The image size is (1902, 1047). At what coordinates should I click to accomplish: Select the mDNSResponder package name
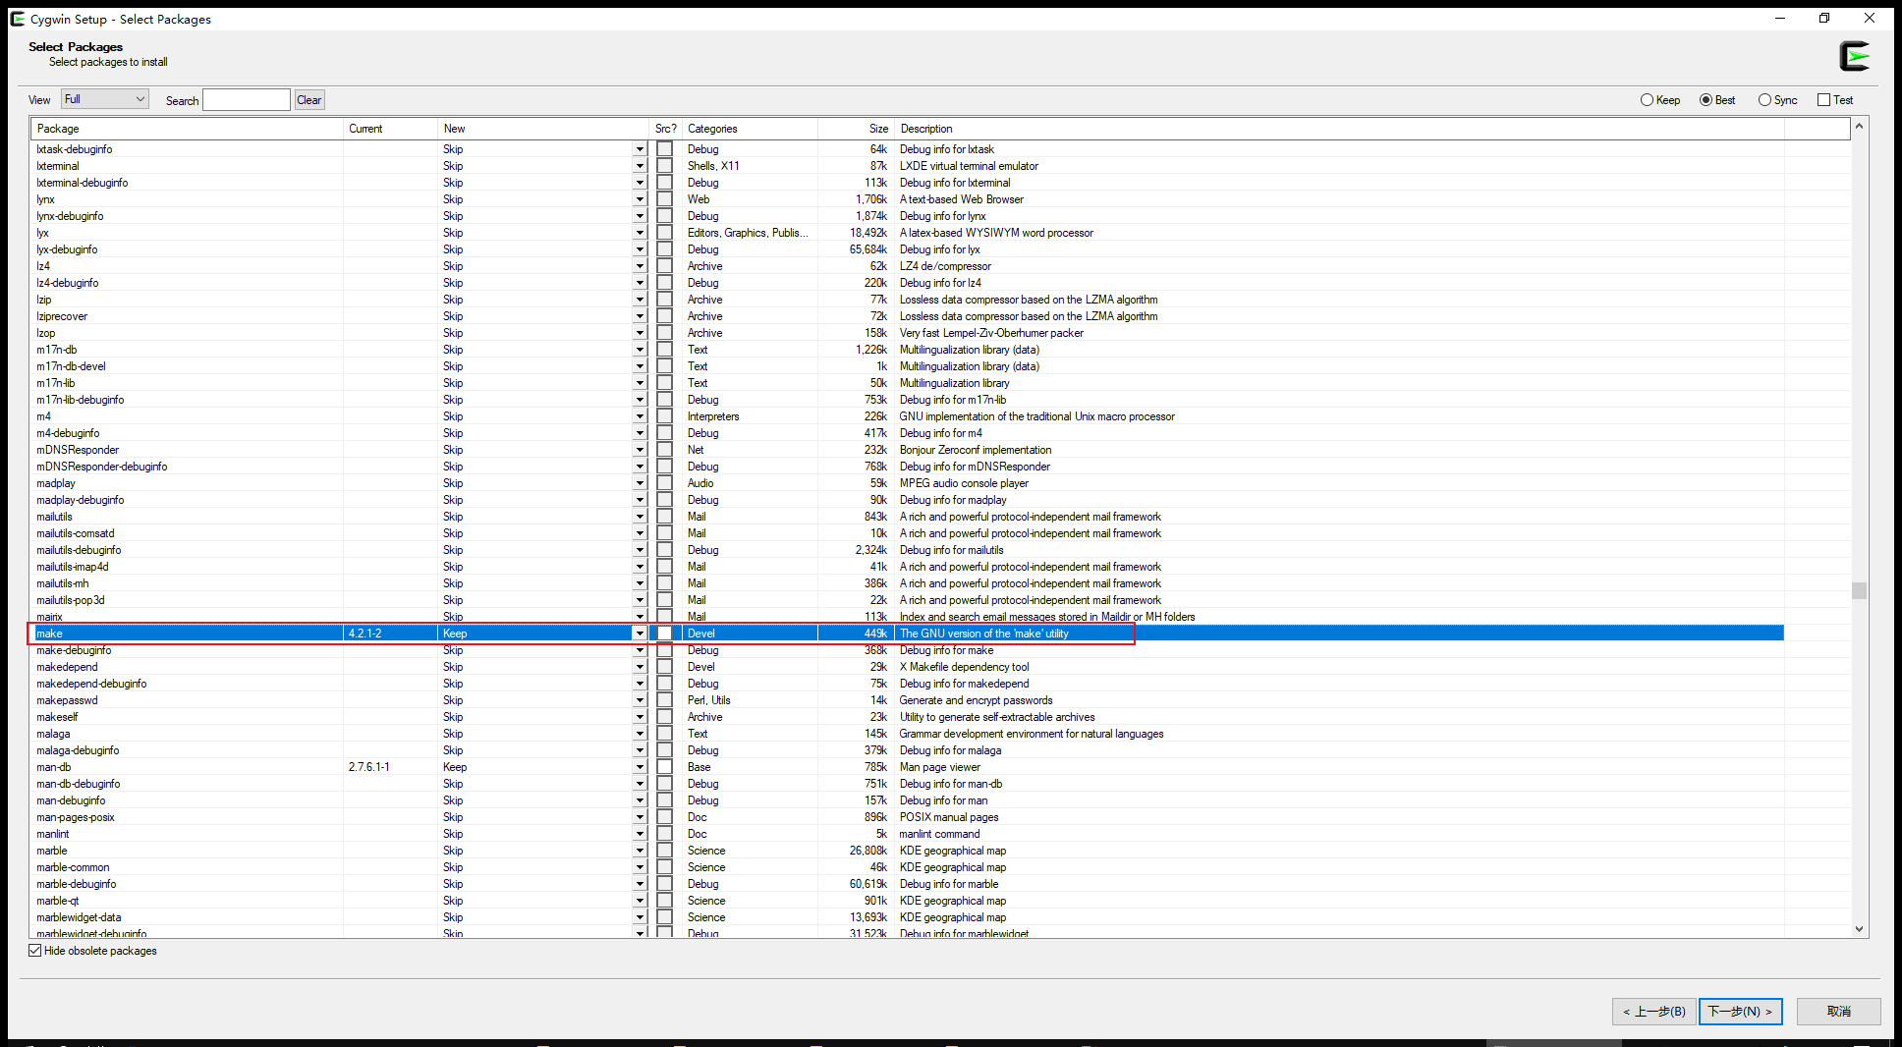coord(78,450)
